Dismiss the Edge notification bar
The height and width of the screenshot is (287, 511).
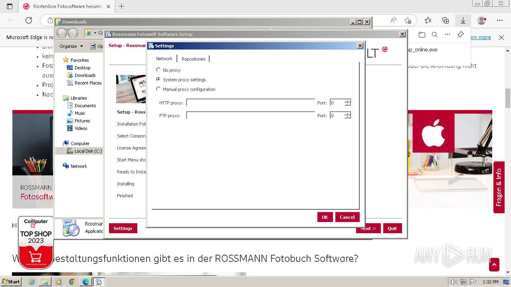coord(501,37)
